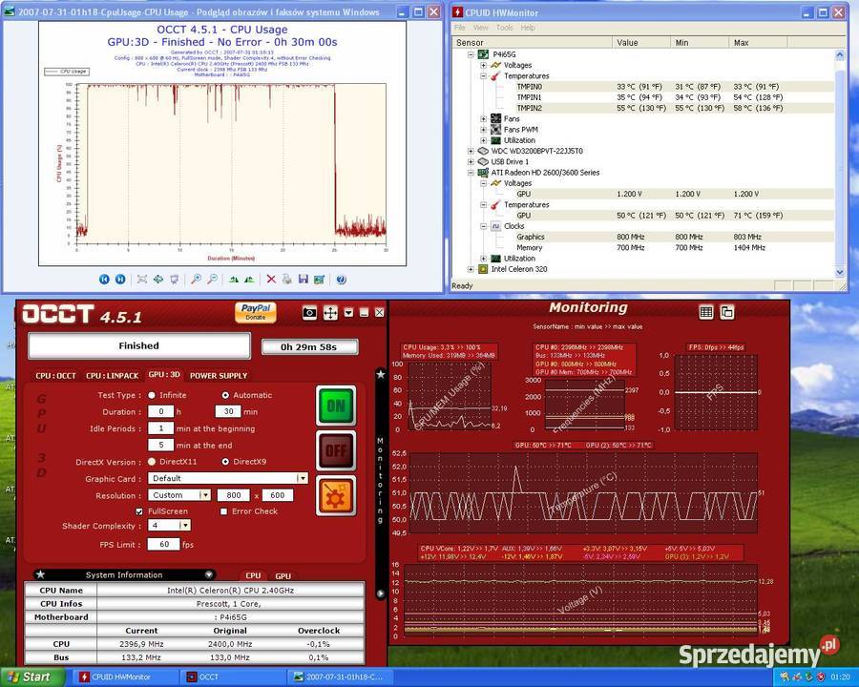
Task: Stop test with dark red OFF button
Action: [336, 451]
